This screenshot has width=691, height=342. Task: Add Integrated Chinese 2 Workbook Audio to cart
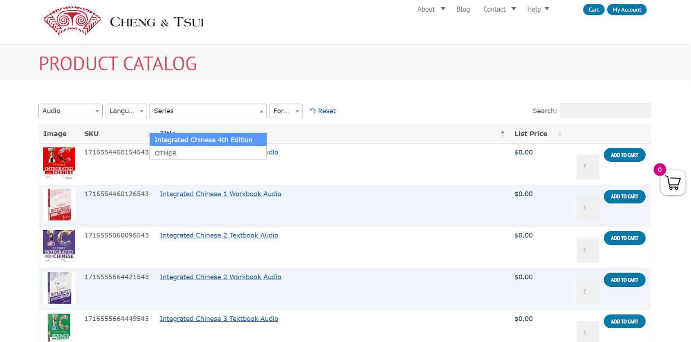point(624,280)
